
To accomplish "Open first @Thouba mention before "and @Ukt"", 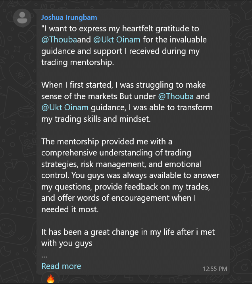I will (x=59, y=40).
